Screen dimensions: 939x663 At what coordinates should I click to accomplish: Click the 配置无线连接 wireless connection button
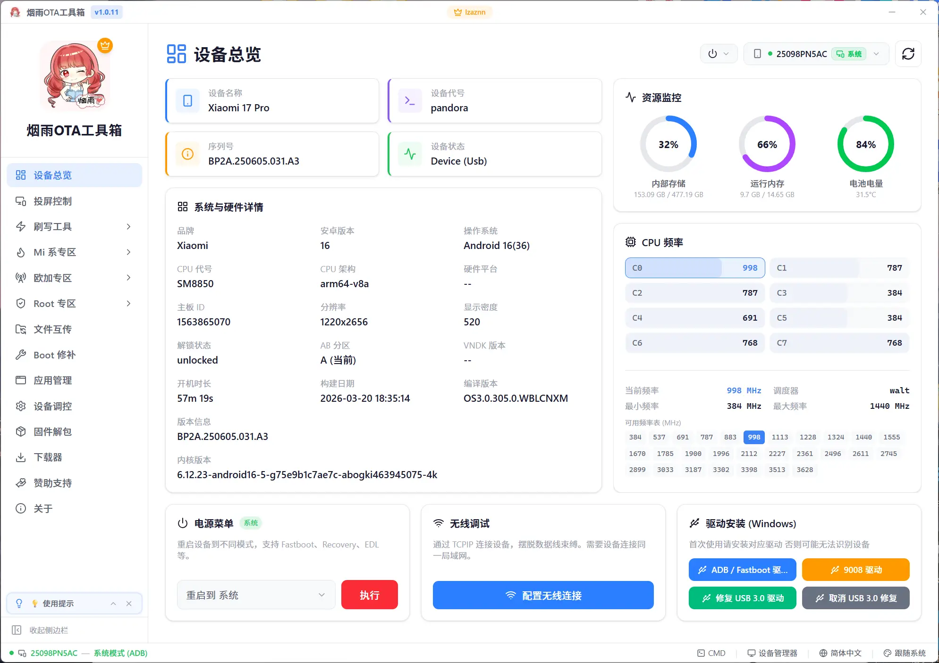click(542, 596)
